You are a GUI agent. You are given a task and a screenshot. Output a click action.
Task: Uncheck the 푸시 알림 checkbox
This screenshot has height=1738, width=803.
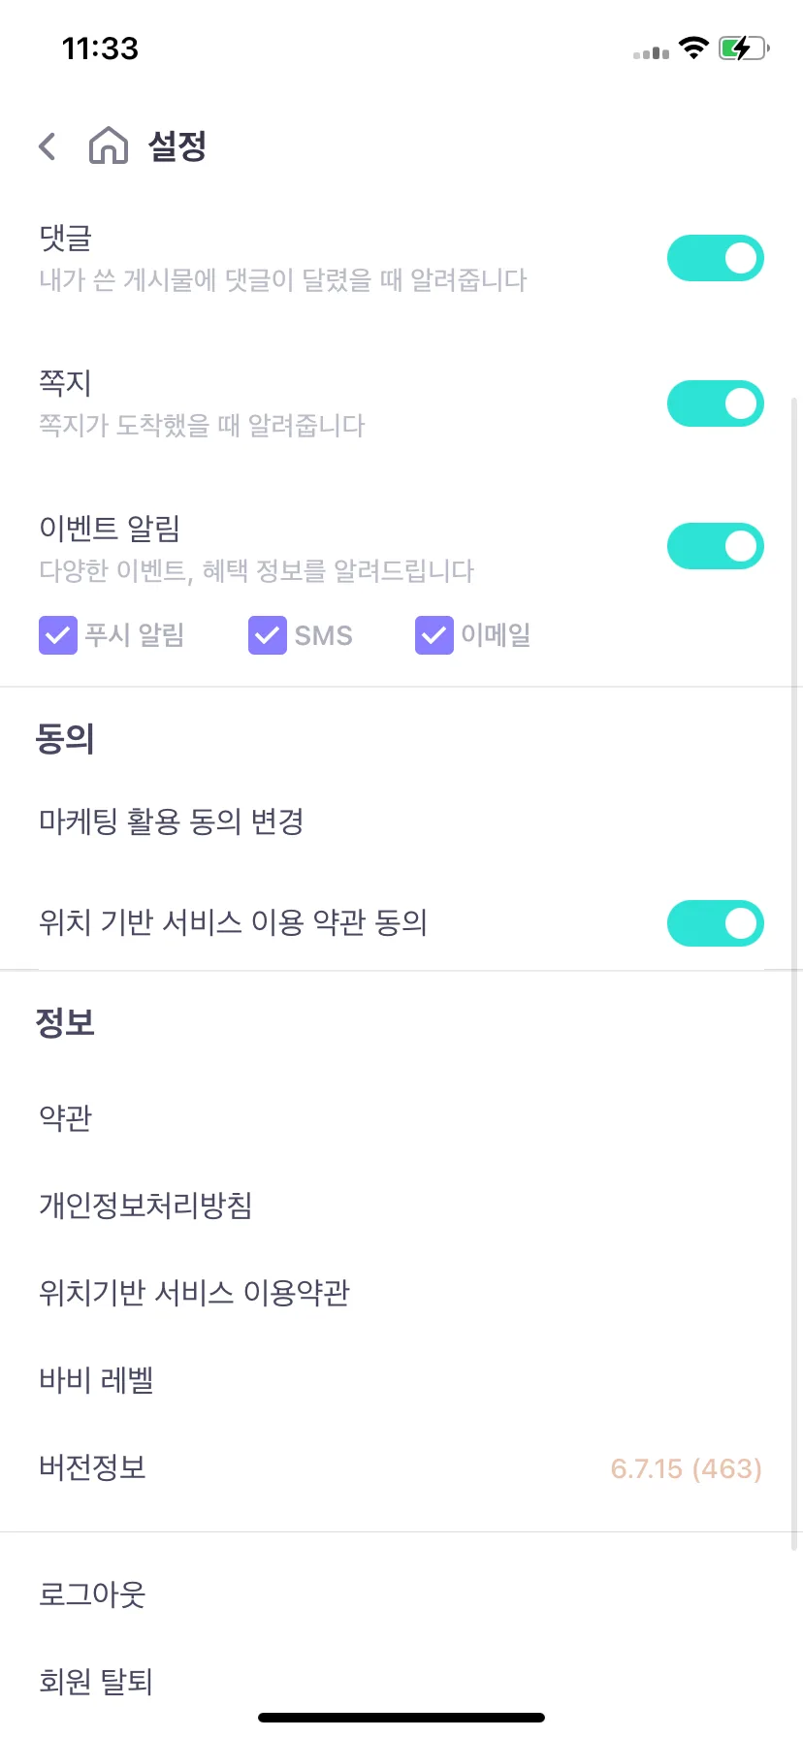click(58, 635)
